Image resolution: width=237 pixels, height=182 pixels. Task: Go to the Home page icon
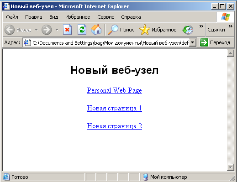(96, 30)
